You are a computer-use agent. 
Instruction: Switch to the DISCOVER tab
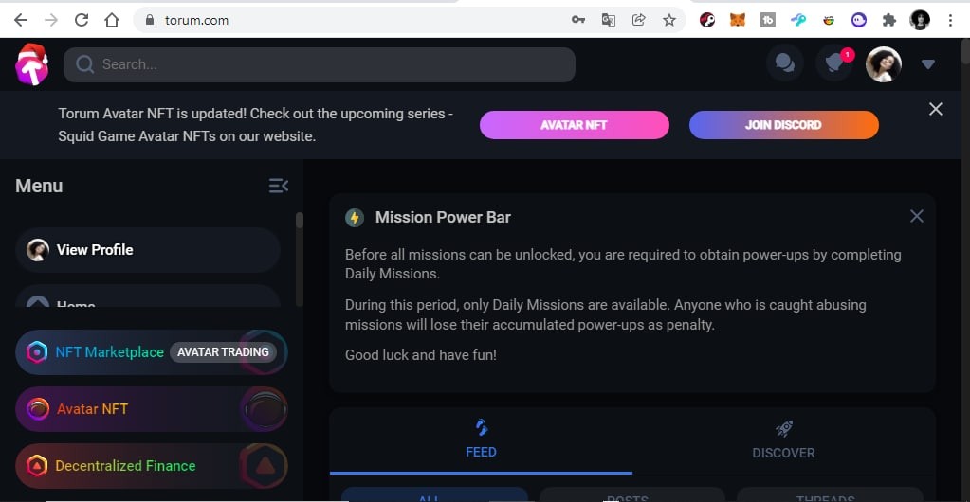[784, 440]
